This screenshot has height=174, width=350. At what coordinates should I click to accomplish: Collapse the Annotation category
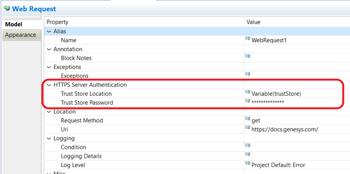tap(49, 49)
